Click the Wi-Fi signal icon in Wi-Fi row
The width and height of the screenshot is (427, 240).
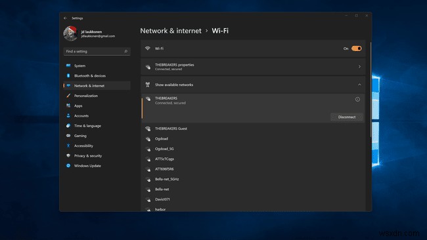(x=148, y=49)
